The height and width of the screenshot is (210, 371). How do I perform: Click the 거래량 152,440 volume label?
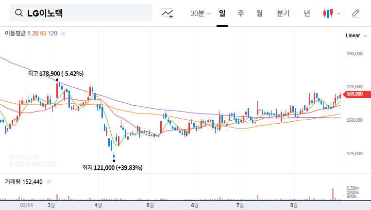click(24, 182)
